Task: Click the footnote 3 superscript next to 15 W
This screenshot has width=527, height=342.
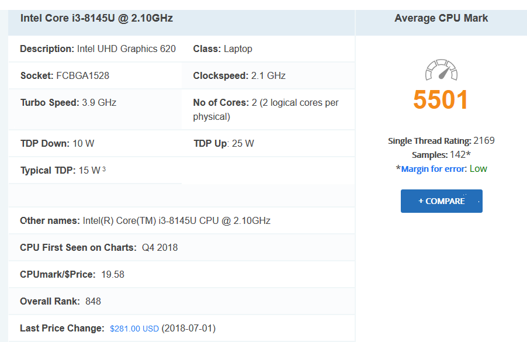Action: tap(104, 169)
